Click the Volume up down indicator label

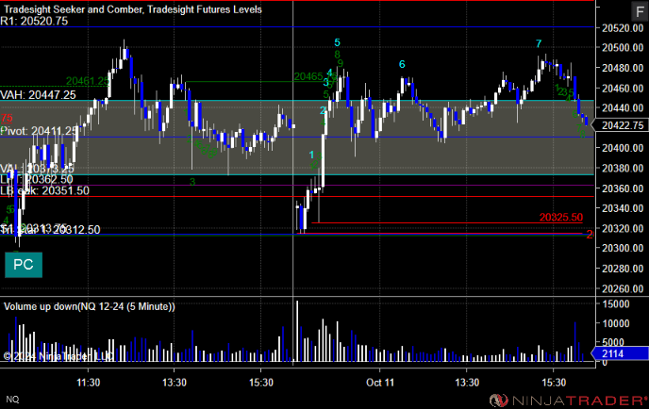click(x=90, y=306)
